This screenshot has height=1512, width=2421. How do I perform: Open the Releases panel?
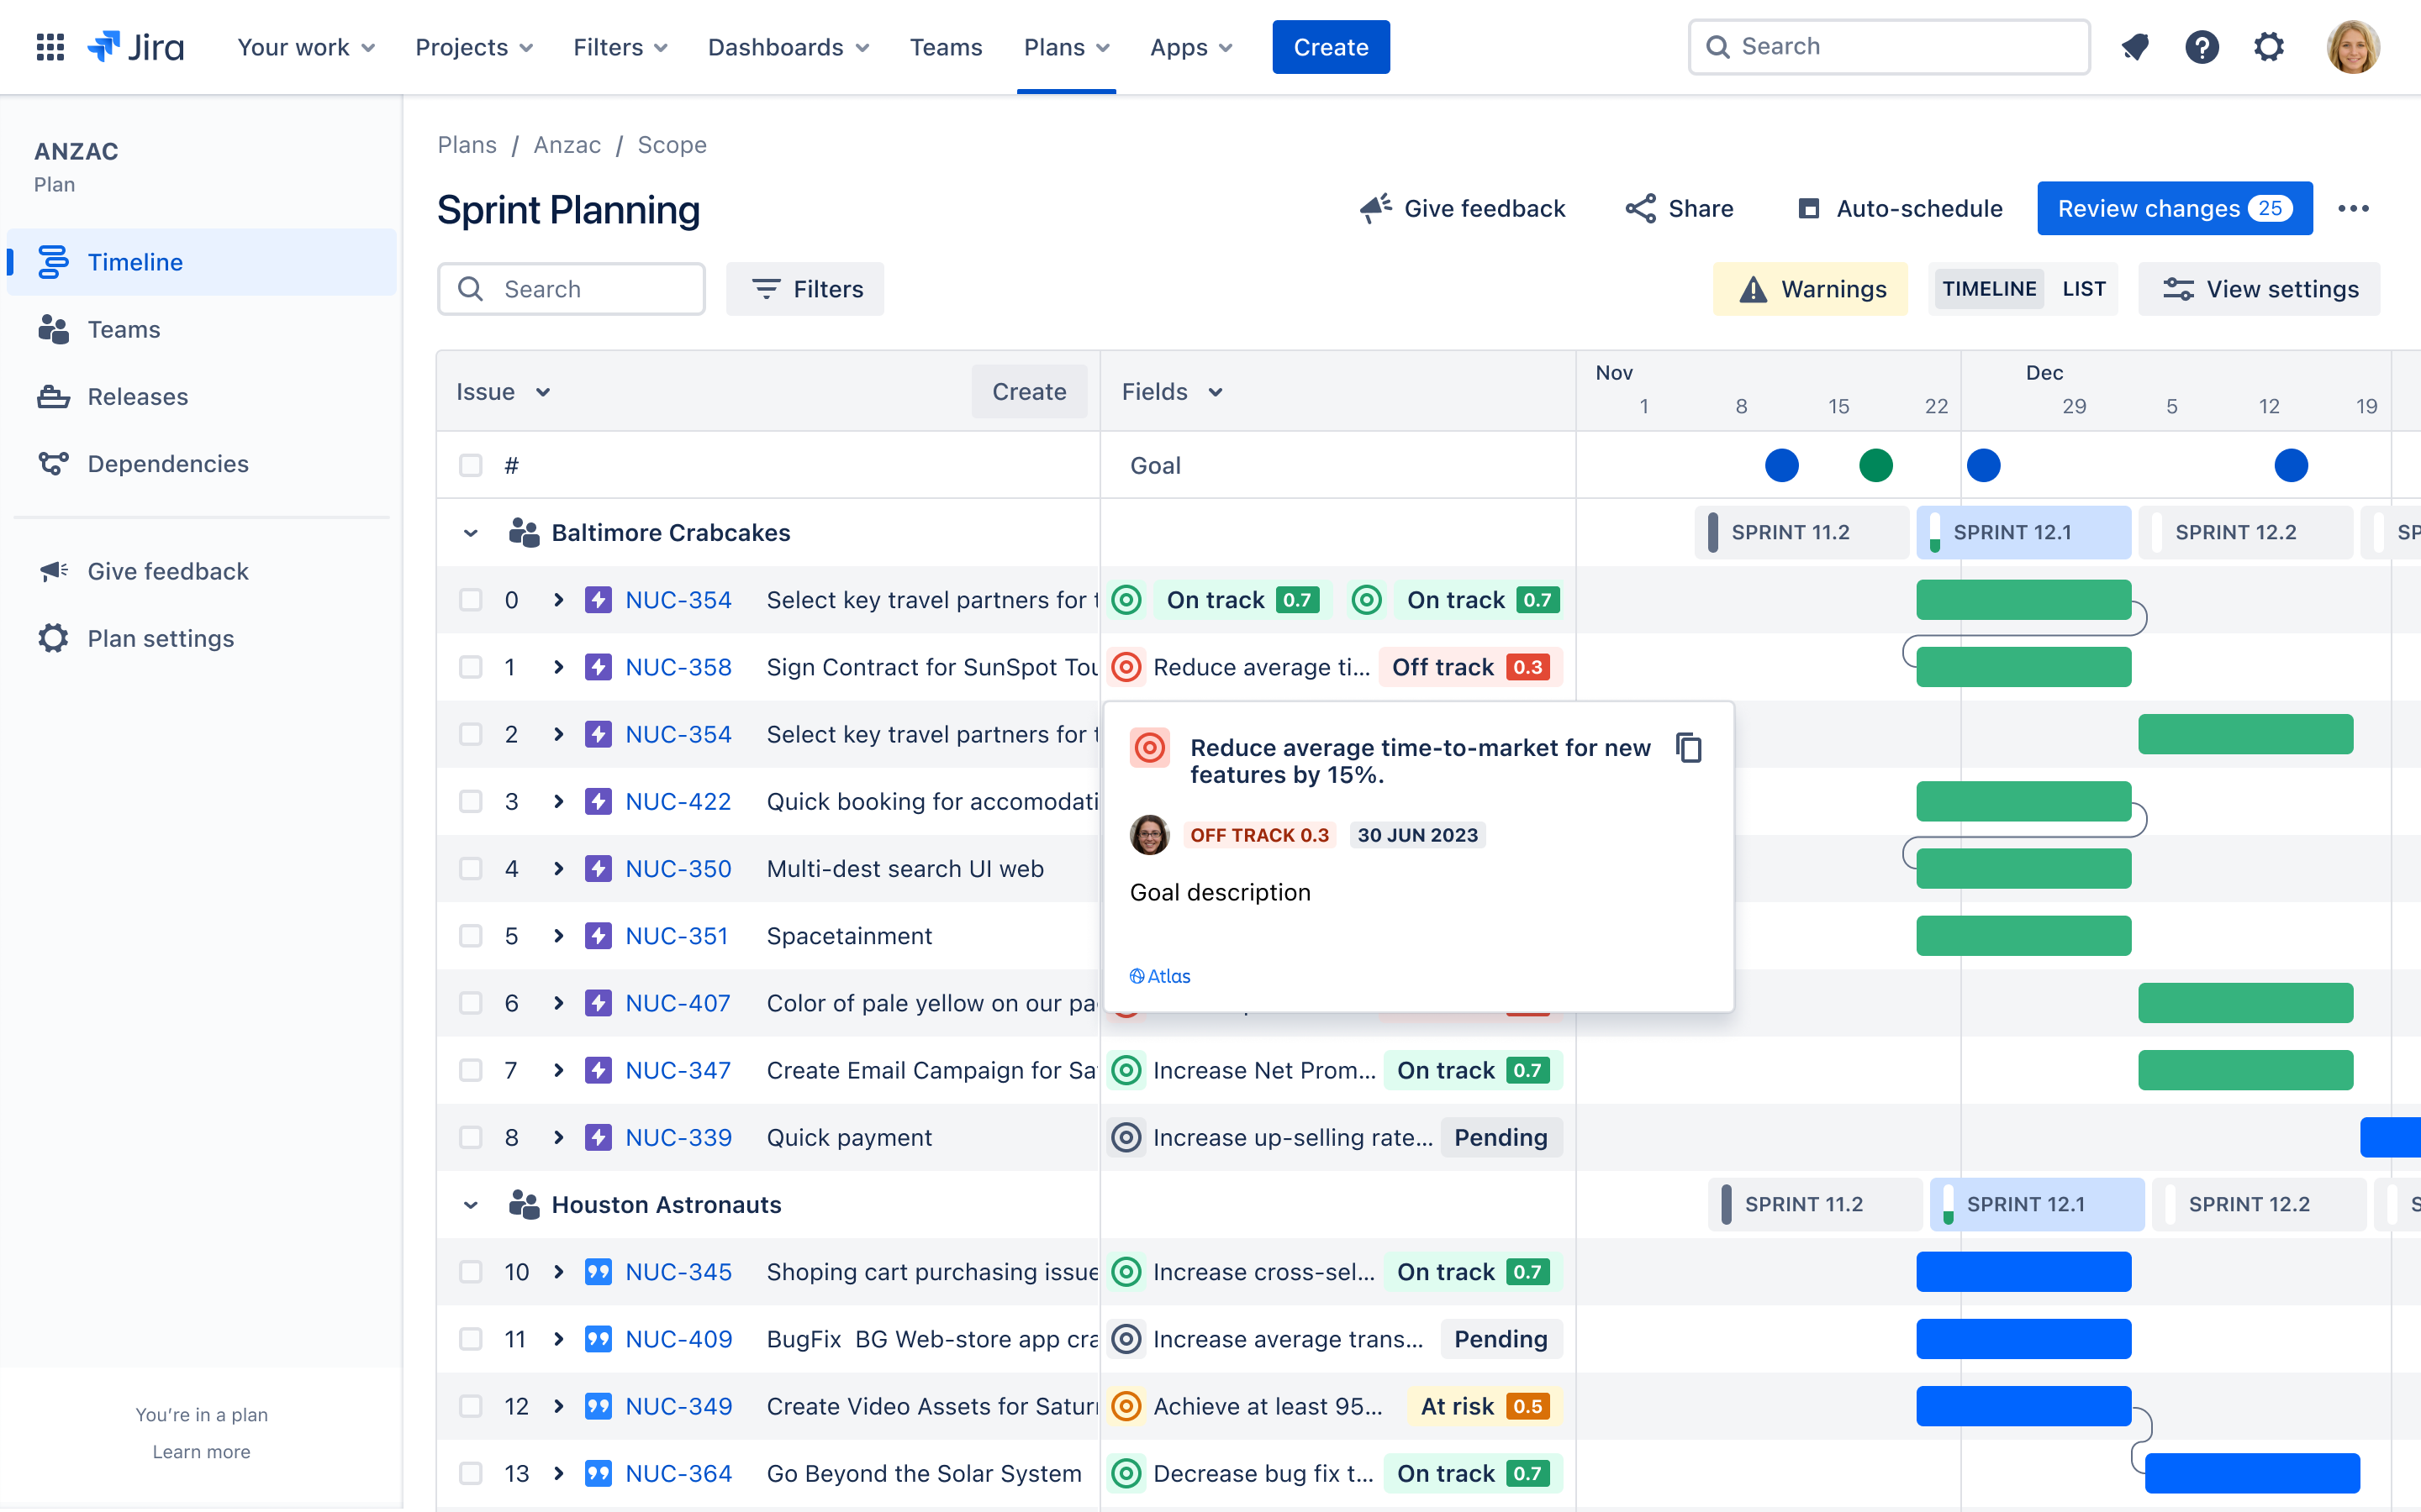click(x=137, y=396)
